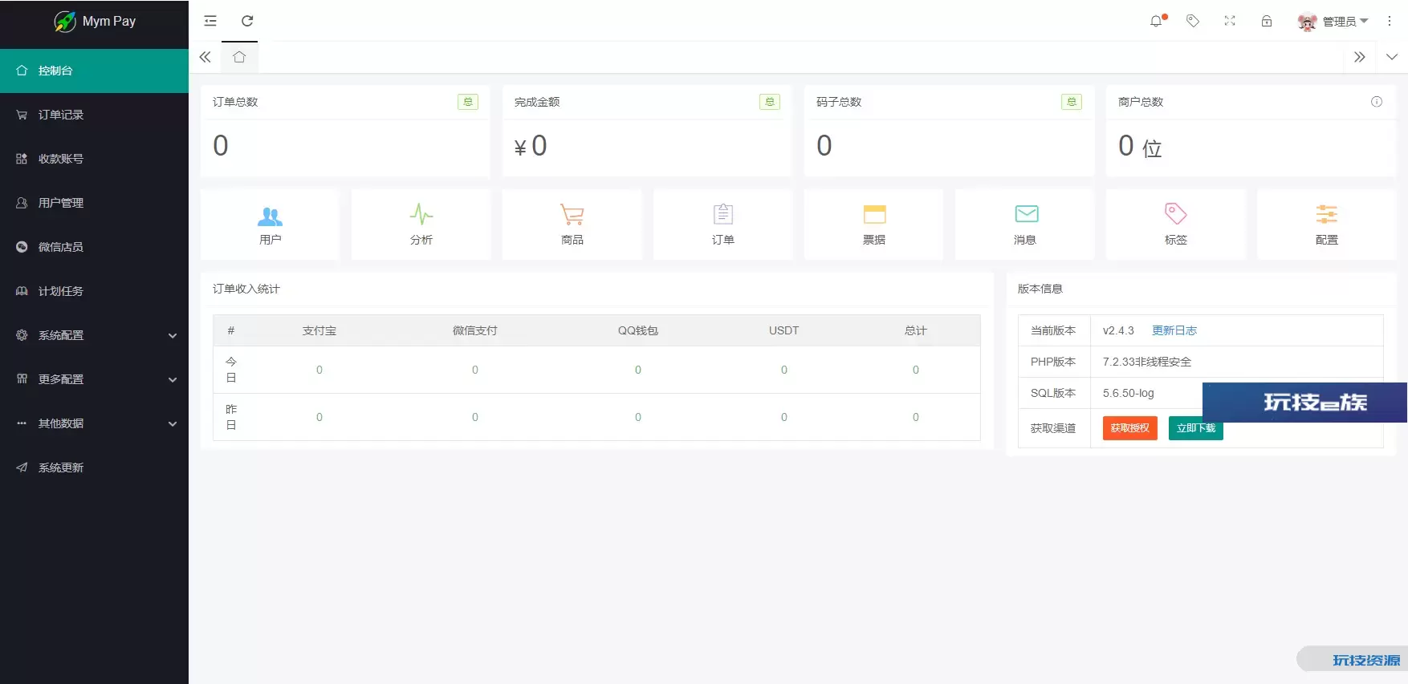Expand the 其他数据 sidebar group
Viewport: 1408px width, 684px height.
point(94,423)
